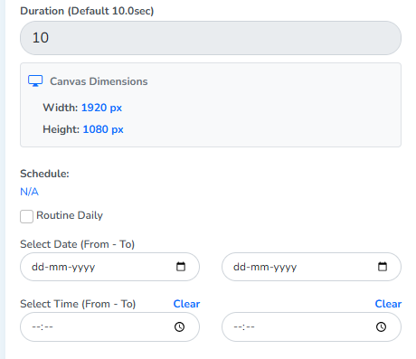Open the clock picker in To time field
This screenshot has width=416, height=359.
click(x=382, y=326)
